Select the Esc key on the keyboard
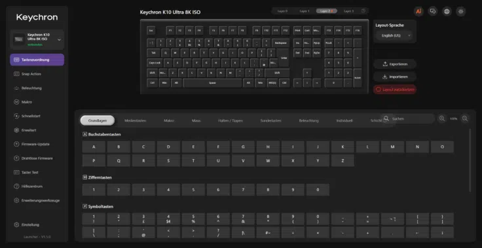 (x=151, y=31)
